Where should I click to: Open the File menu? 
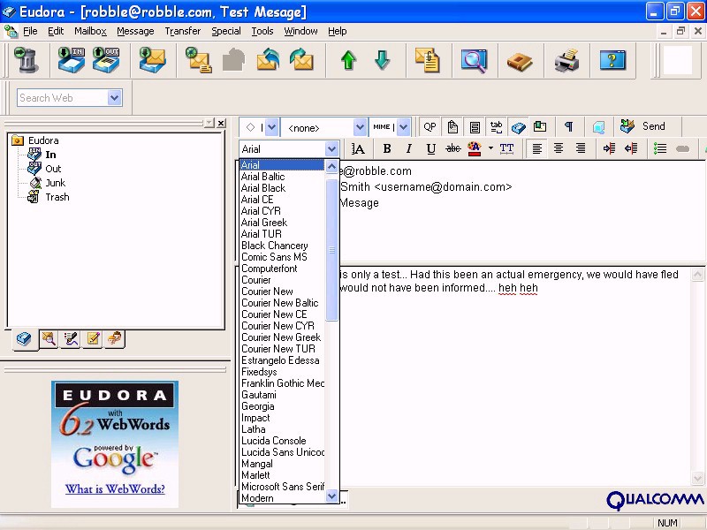click(30, 31)
